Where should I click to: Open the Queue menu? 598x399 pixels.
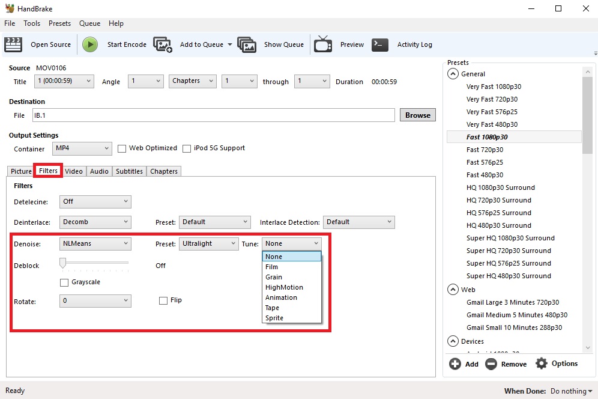89,23
